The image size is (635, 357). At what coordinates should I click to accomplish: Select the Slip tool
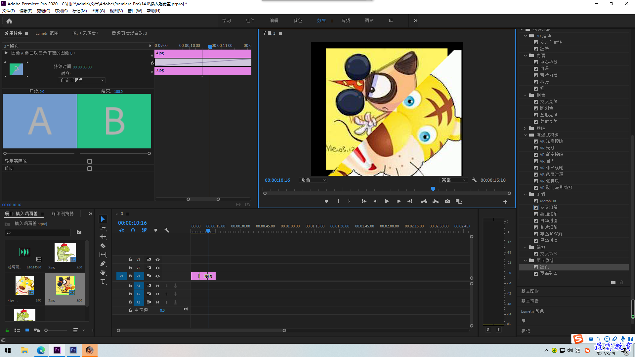coord(103,255)
